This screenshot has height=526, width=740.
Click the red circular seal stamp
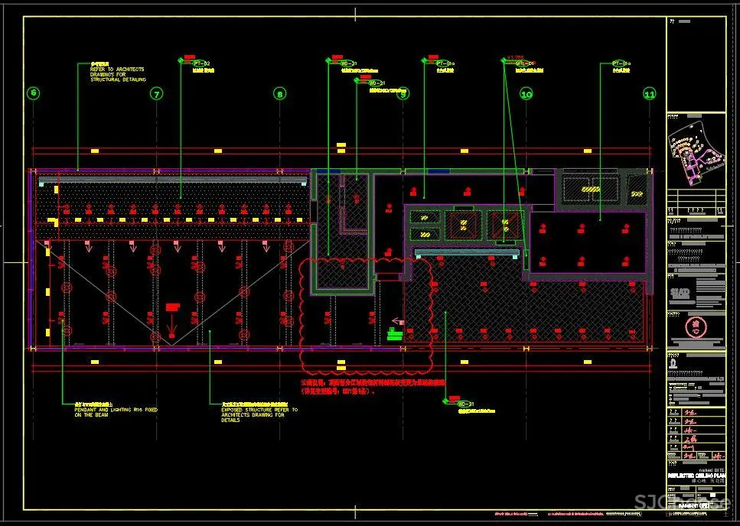pos(696,326)
